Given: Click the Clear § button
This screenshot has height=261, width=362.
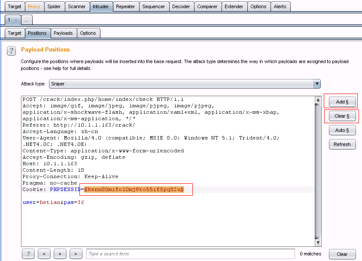Looking at the screenshot, I should pyautogui.click(x=342, y=116).
